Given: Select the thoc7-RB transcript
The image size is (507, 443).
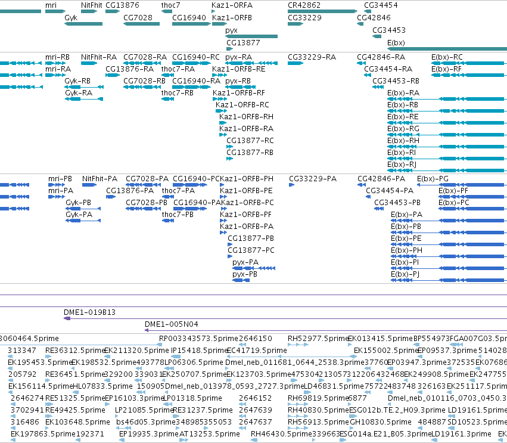Looking at the screenshot, I should 167,99.
